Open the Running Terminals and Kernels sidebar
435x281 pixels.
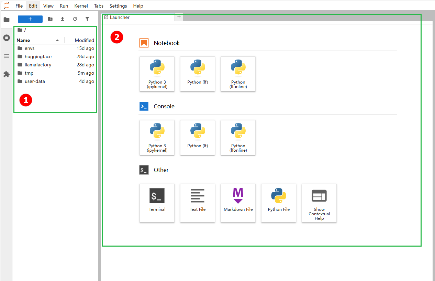(x=6, y=37)
